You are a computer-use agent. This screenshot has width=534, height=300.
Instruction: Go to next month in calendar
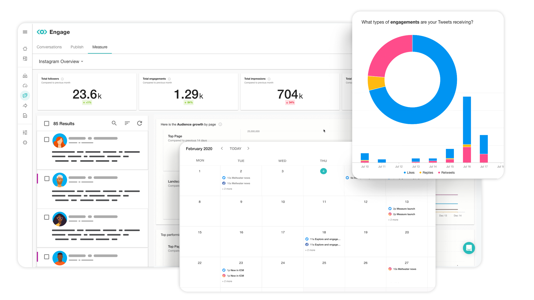click(x=248, y=148)
